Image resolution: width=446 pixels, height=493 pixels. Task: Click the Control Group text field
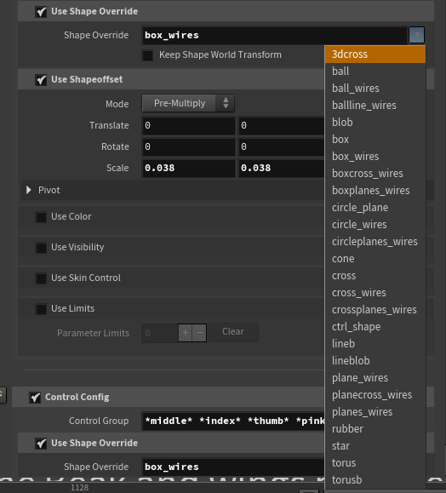233,421
